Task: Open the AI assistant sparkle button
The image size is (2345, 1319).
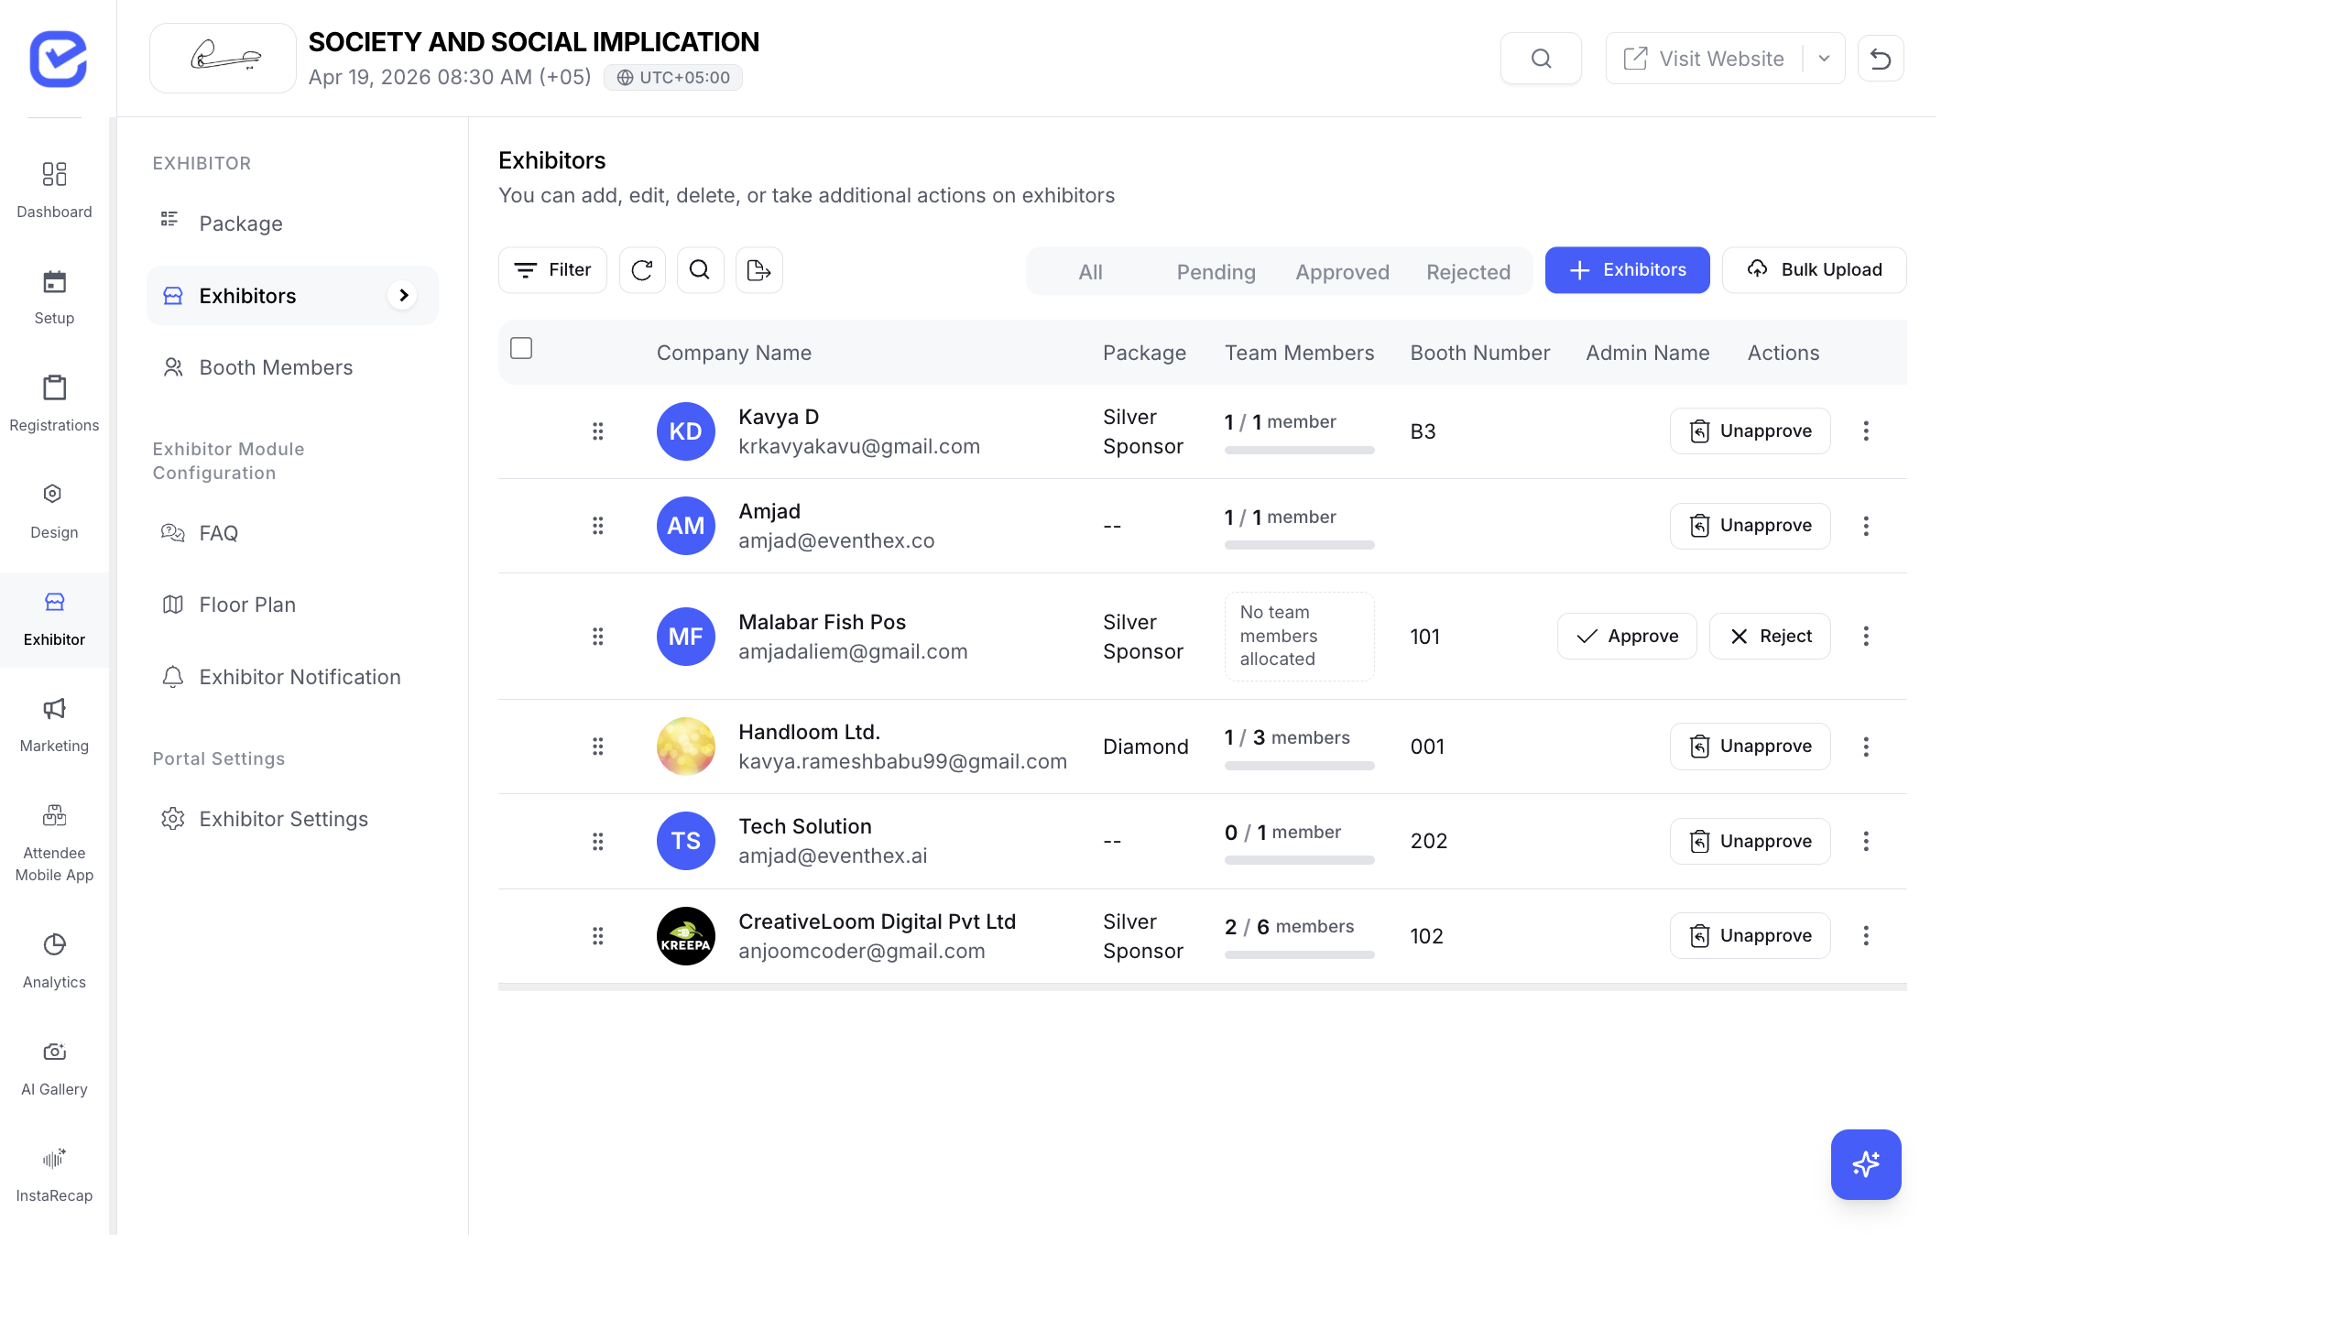Action: 1866,1164
